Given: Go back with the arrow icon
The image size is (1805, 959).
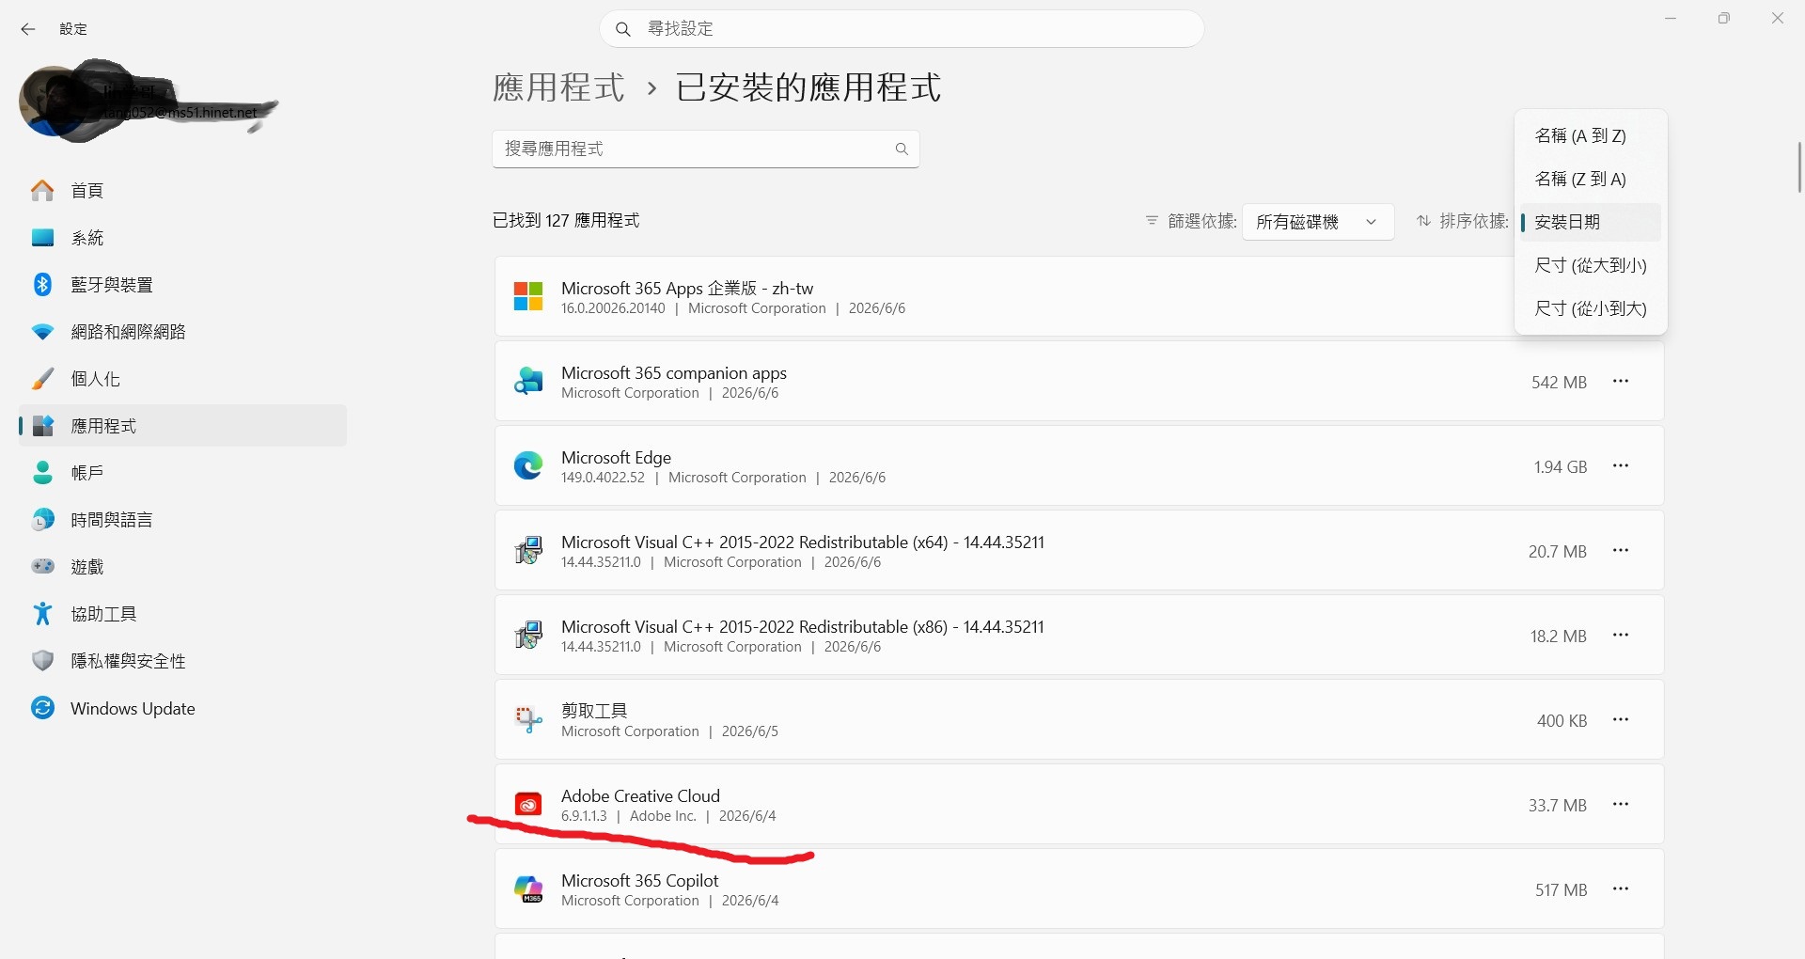Looking at the screenshot, I should click(x=28, y=29).
